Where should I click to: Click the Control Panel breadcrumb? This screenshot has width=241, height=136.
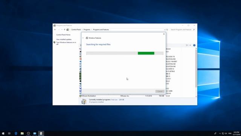76,29
